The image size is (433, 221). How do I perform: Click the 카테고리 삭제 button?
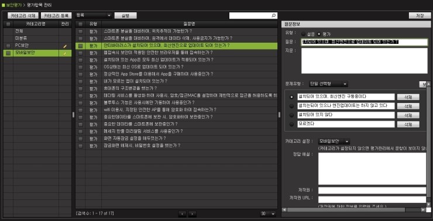click(x=23, y=15)
